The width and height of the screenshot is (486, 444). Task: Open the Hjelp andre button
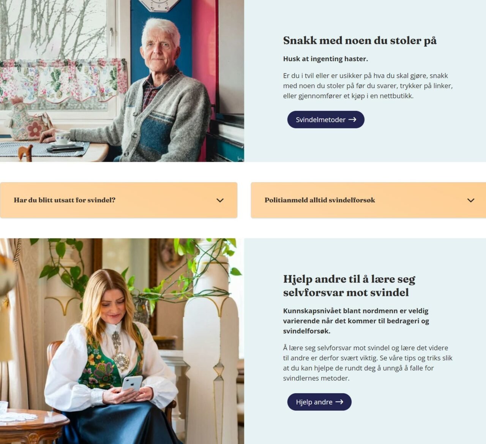tap(319, 402)
